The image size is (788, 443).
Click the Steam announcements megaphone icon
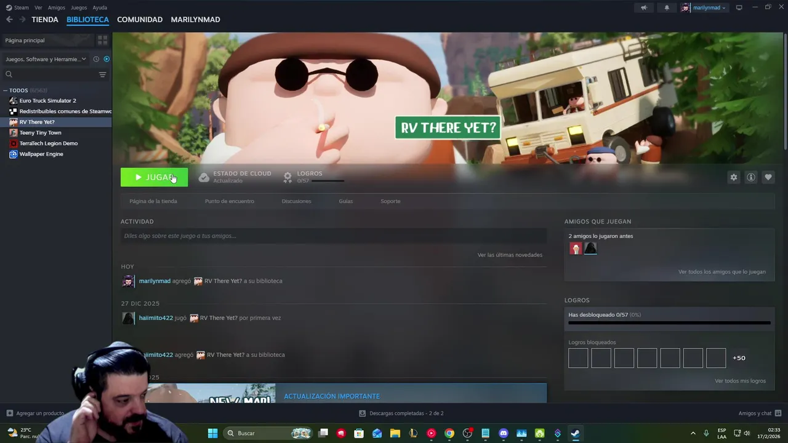click(x=644, y=7)
